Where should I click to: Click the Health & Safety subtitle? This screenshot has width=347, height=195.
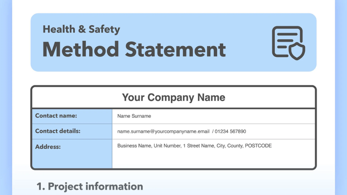tap(81, 29)
